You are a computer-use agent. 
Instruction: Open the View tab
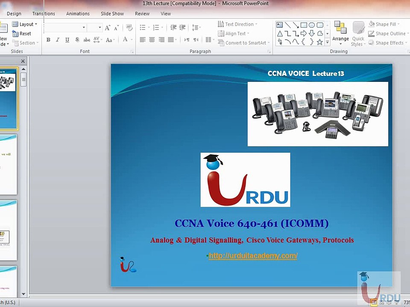pyautogui.click(x=166, y=14)
